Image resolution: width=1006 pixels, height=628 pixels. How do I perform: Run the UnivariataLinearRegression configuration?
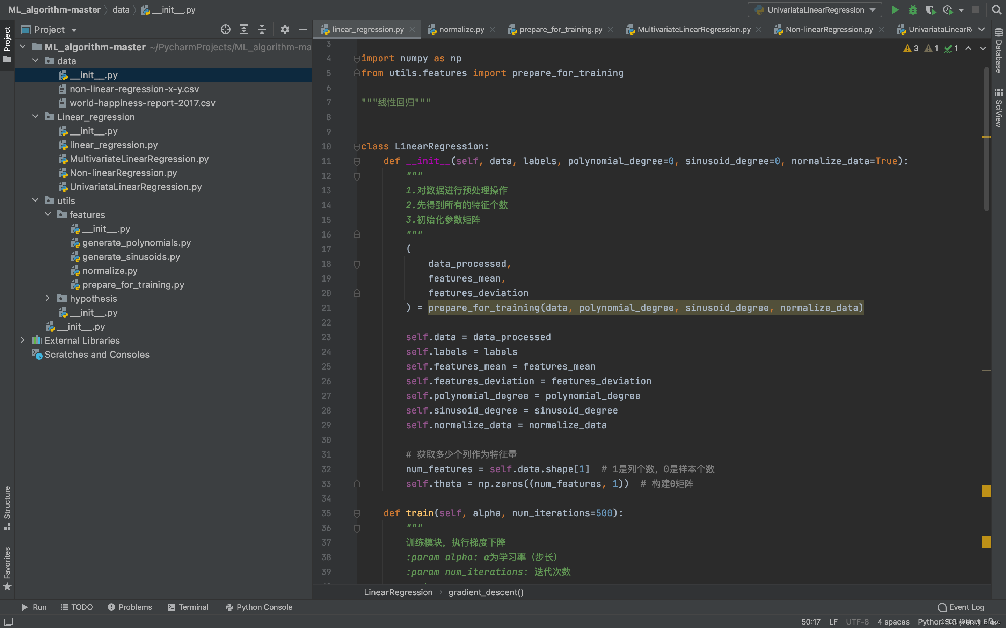895,10
